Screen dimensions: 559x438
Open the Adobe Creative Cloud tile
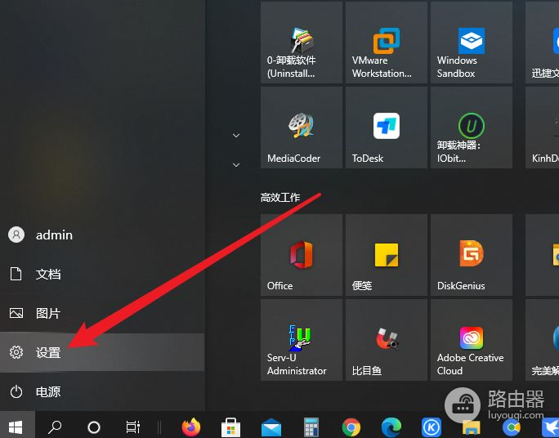469,341
